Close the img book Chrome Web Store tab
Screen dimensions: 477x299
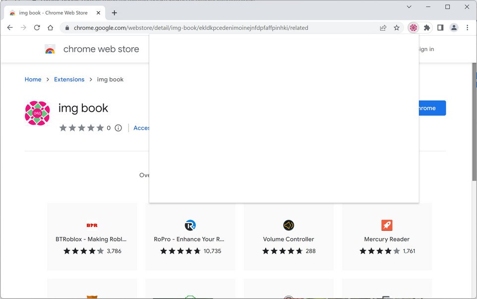tap(98, 13)
